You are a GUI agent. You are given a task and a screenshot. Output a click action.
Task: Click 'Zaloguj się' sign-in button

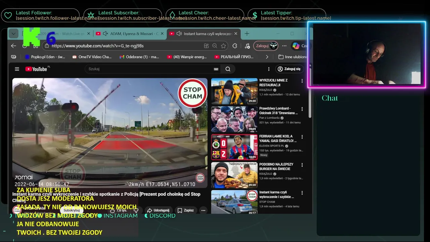click(289, 69)
